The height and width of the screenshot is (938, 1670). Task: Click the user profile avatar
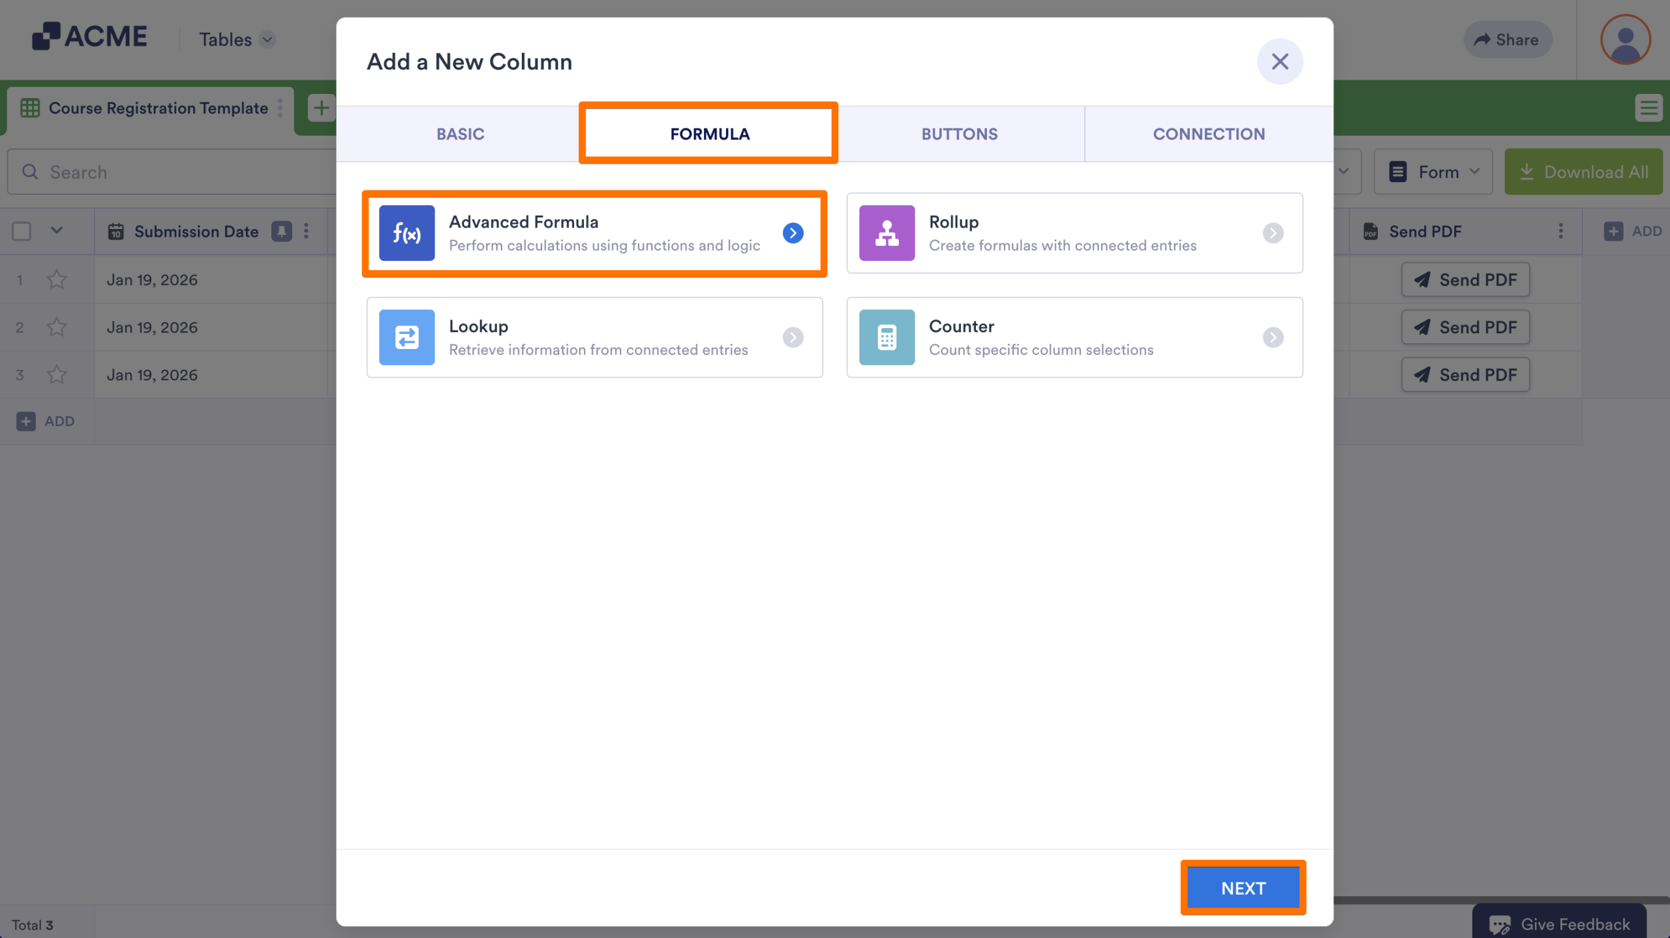[x=1625, y=40]
